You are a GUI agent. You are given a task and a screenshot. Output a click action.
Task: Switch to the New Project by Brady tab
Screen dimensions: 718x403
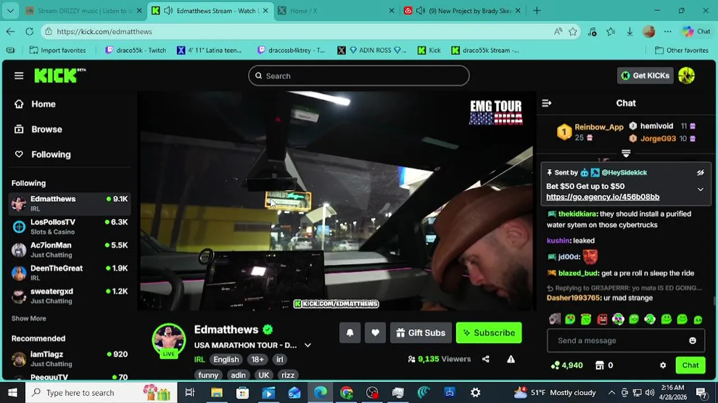(463, 11)
